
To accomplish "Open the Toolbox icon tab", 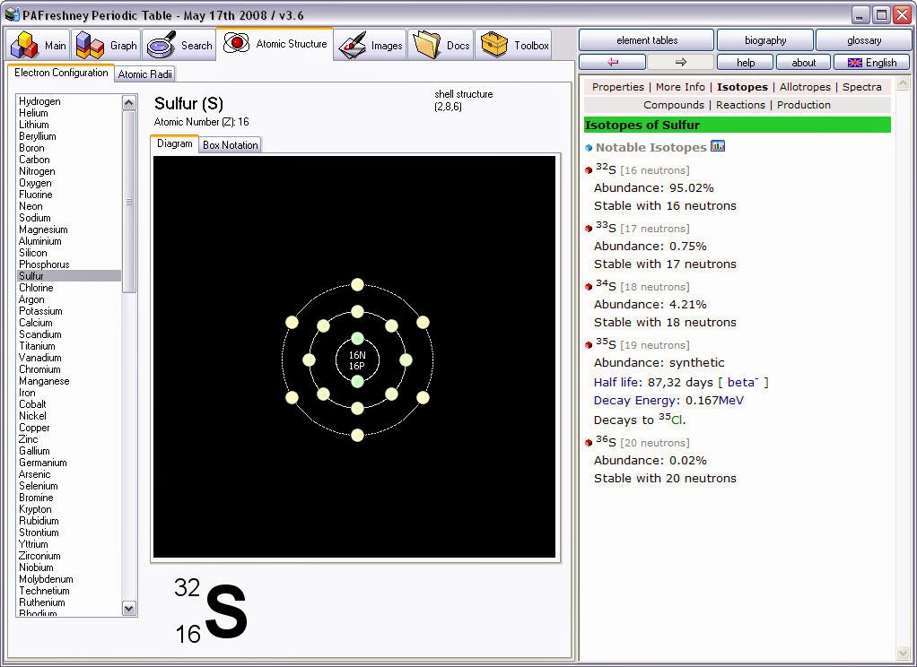I will tap(514, 45).
